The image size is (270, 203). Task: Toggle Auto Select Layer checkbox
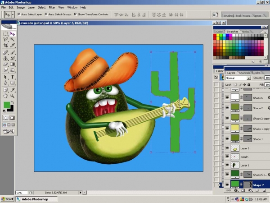tap(19, 14)
